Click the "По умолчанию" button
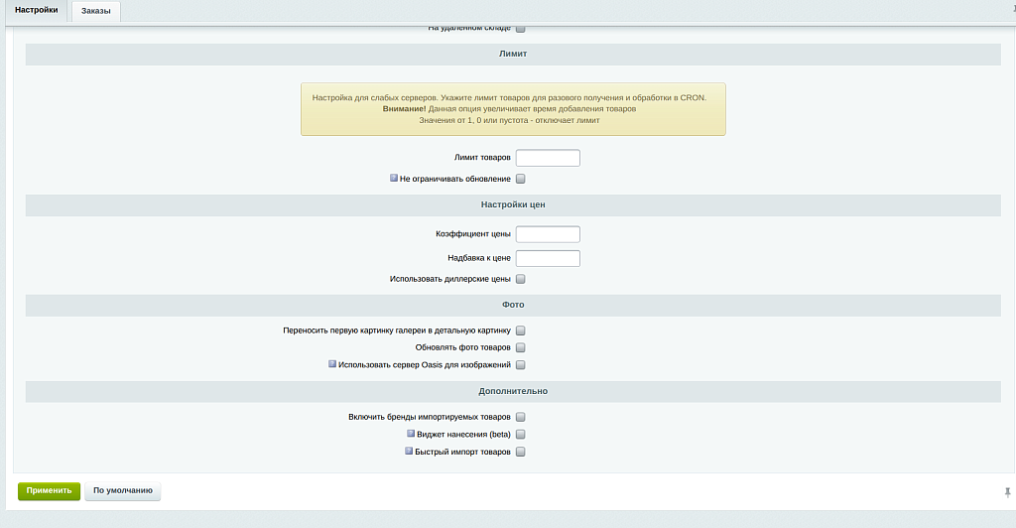Screen dimensions: 1016x528 click(x=122, y=490)
